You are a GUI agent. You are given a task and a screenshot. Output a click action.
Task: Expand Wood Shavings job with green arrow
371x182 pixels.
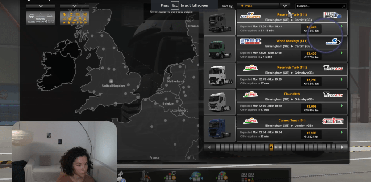(342, 53)
